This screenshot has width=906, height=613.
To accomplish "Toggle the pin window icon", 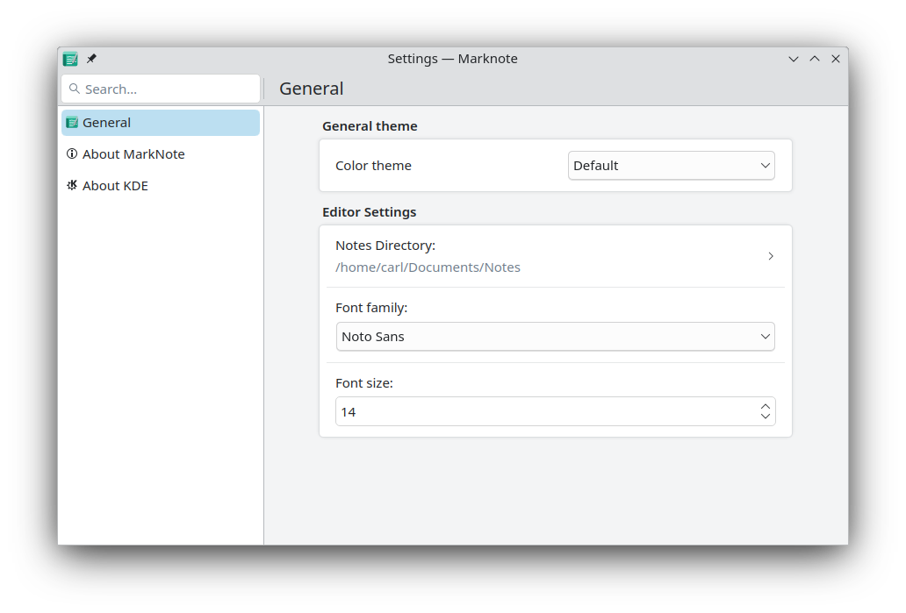I will (91, 58).
